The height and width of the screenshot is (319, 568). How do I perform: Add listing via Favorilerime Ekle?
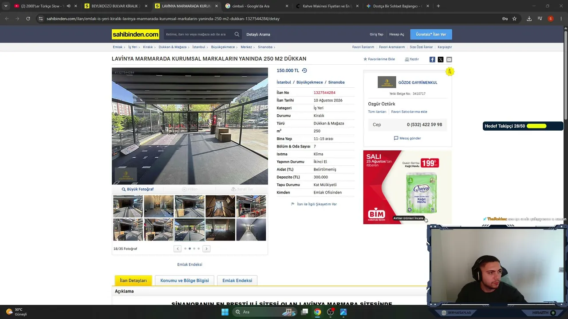click(x=379, y=59)
